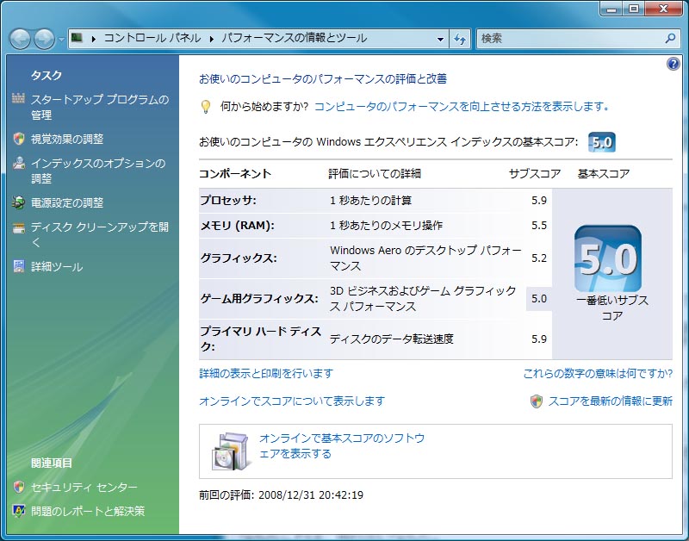Select the ゲーム用グラフィックス row label

(x=259, y=299)
